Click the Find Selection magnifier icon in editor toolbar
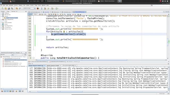 (49, 14)
